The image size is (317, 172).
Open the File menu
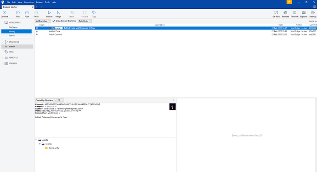pyautogui.click(x=8, y=2)
